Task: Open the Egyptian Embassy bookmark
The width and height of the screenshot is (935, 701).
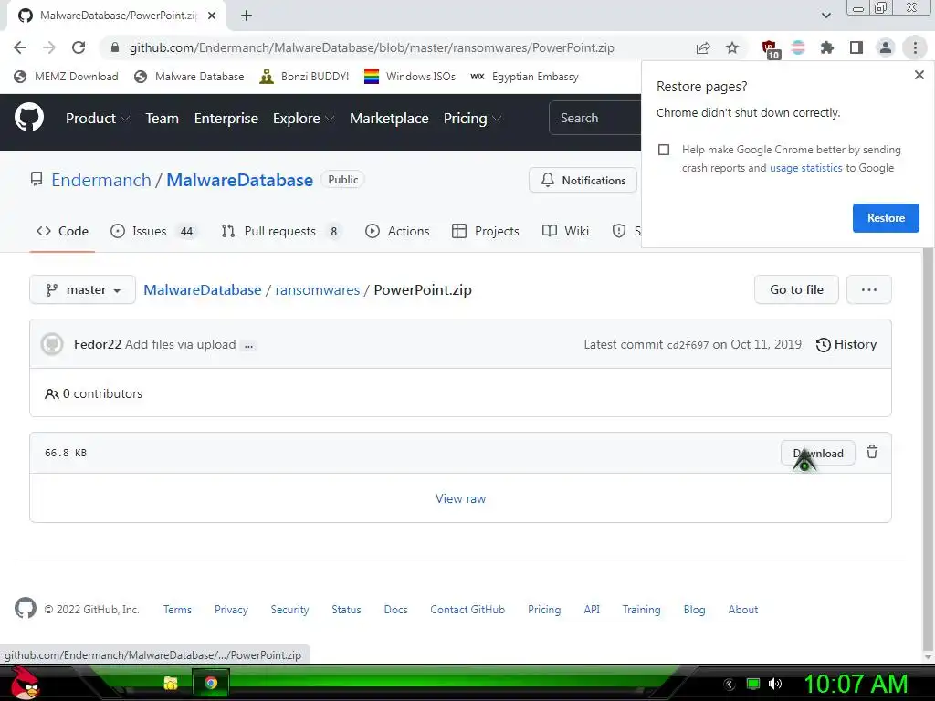Action: (x=524, y=77)
